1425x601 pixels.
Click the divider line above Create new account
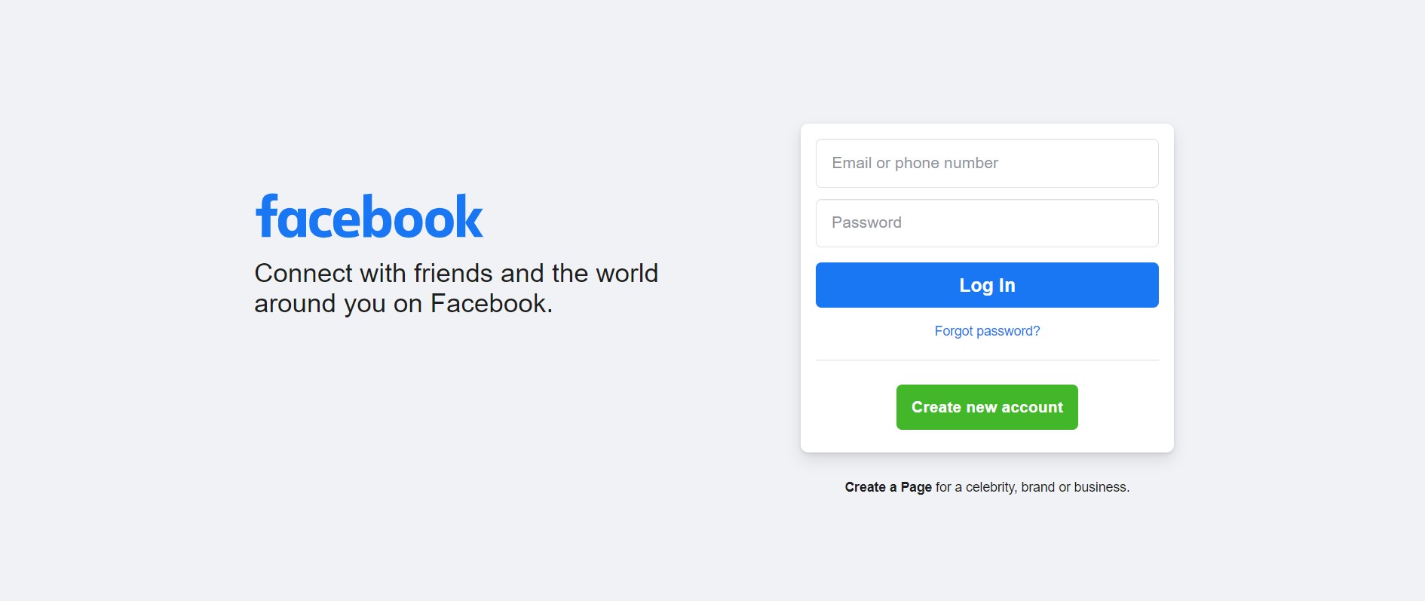pos(987,360)
